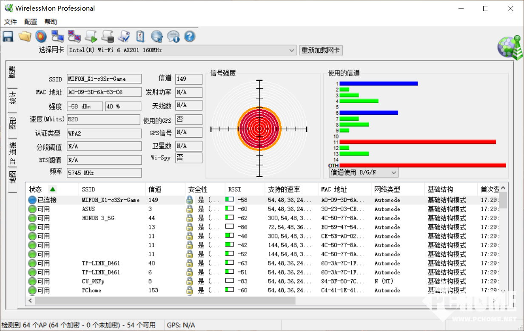Screen dimensions: 524x331
Task: Click the padlock icon in the ASUS row
Action: tap(190, 209)
